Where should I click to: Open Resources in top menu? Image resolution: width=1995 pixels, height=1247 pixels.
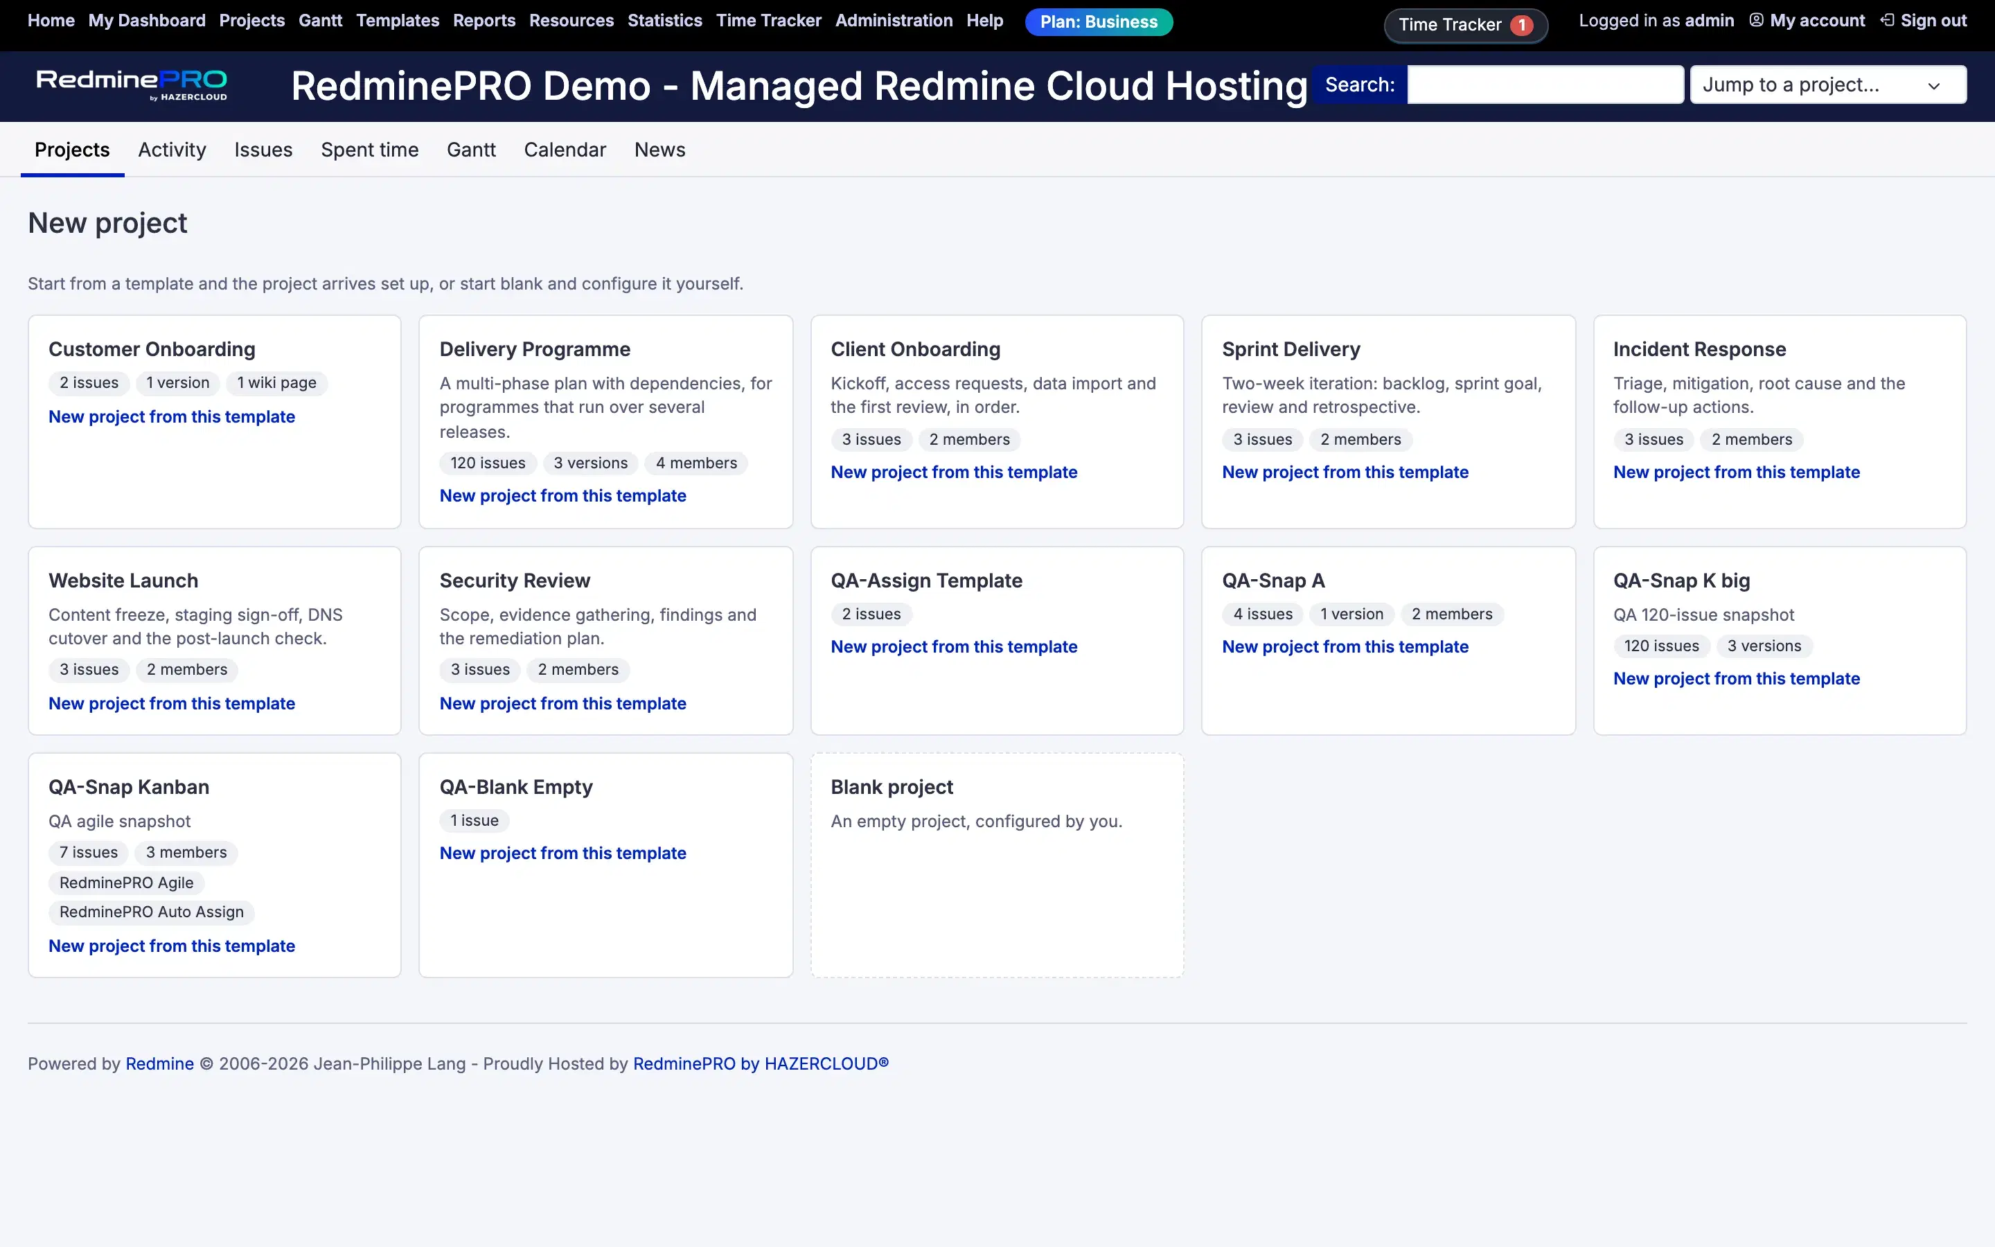click(x=571, y=21)
